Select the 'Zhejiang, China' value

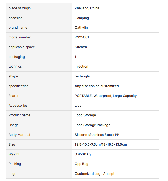87,8
